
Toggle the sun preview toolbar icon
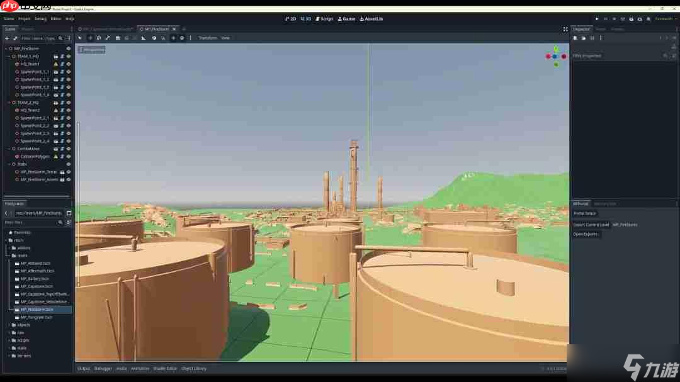[x=174, y=38]
